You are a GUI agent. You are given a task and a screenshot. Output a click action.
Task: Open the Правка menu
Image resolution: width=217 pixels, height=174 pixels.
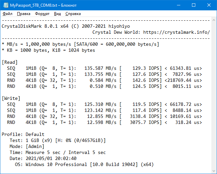pyautogui.click(x=23, y=14)
